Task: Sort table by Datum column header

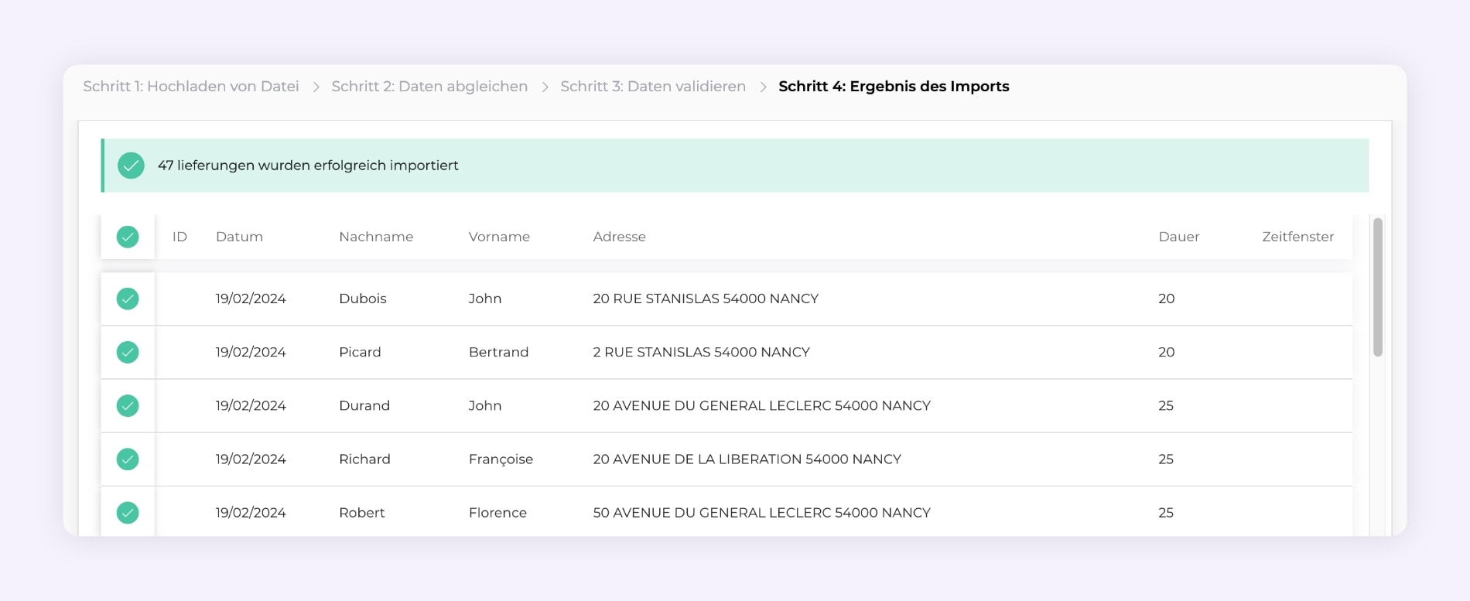Action: pos(239,237)
